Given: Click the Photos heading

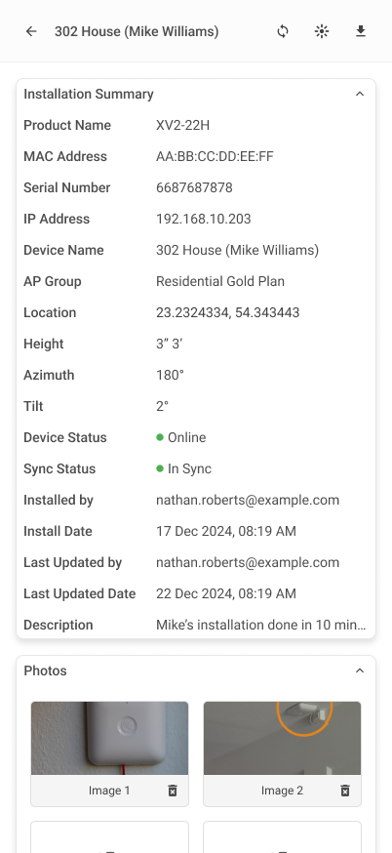Looking at the screenshot, I should tap(45, 670).
